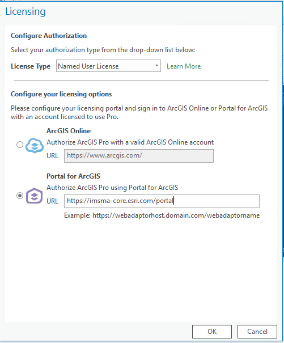Confirm licensing settings with OK
Viewport: 284px width, 343px height.
212,332
